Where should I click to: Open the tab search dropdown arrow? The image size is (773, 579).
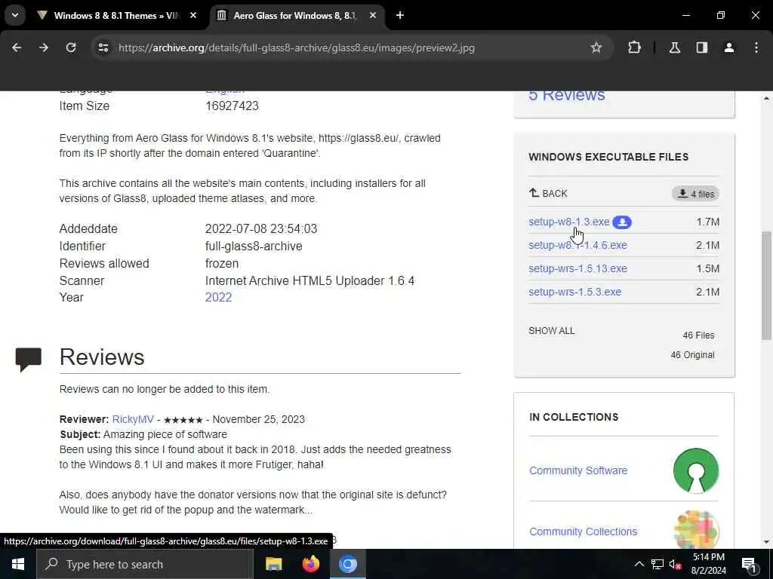(15, 15)
